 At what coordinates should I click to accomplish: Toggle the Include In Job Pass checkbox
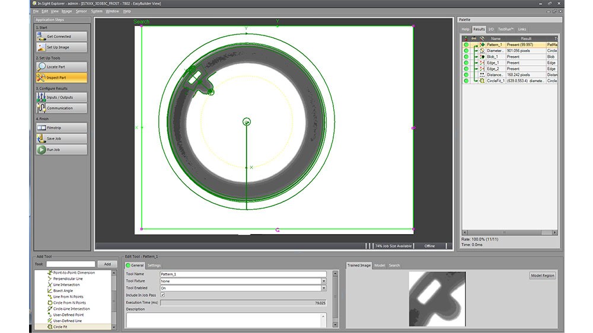[162, 294]
